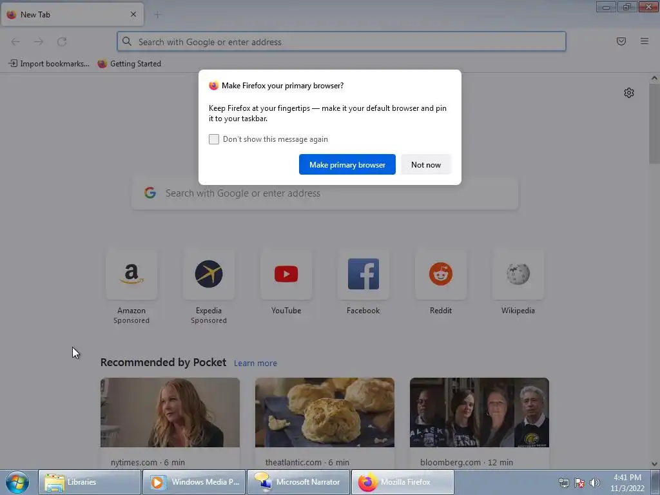
Task: Click the Google logo in search box
Action: pyautogui.click(x=150, y=193)
